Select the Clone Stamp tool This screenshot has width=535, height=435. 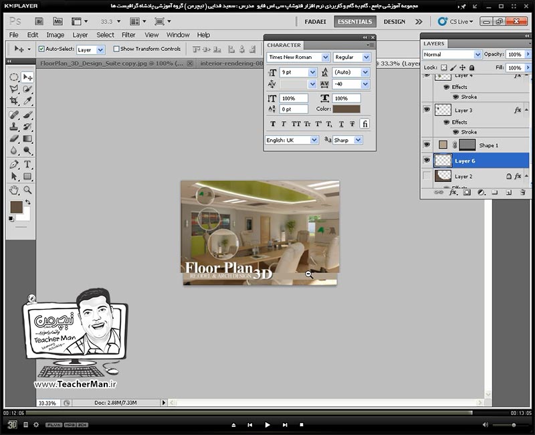coord(14,126)
